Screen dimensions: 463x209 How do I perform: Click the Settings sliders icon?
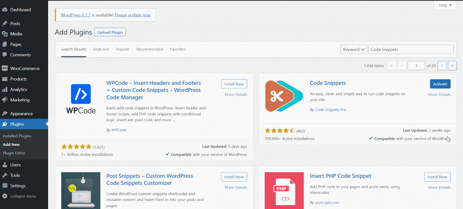(5, 186)
